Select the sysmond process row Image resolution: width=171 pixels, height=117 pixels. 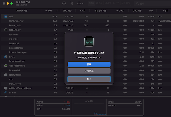(86, 34)
